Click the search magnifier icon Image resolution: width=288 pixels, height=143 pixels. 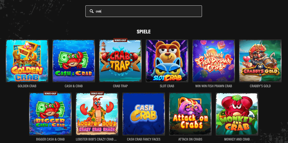point(92,11)
